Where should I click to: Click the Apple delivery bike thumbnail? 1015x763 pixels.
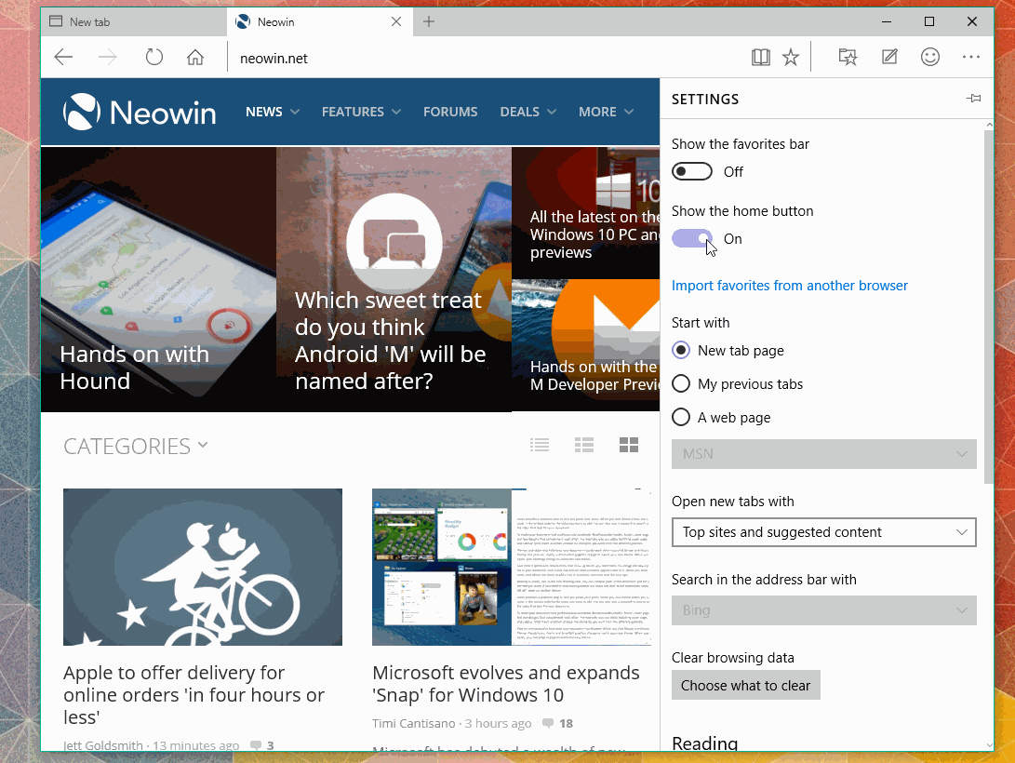(x=203, y=567)
